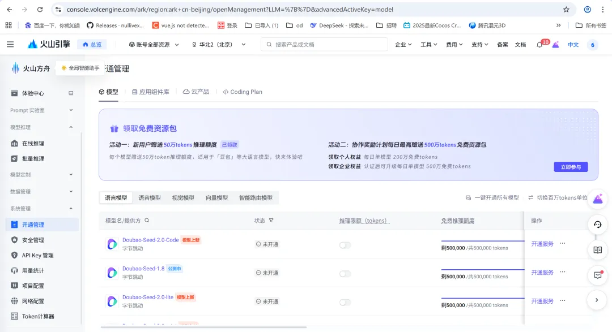Image resolution: width=612 pixels, height=332 pixels.
Task: Expand the 数据管理 section
Action: click(x=41, y=191)
